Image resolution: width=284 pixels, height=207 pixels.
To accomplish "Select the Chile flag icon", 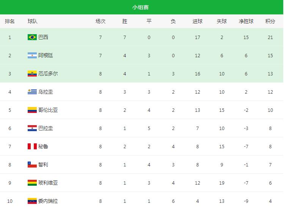I will tap(32, 165).
